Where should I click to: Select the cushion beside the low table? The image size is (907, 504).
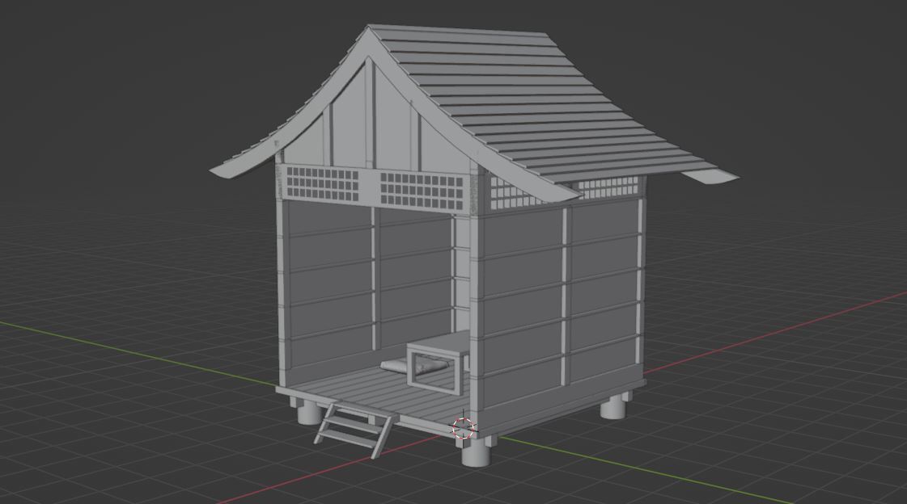pyautogui.click(x=413, y=365)
